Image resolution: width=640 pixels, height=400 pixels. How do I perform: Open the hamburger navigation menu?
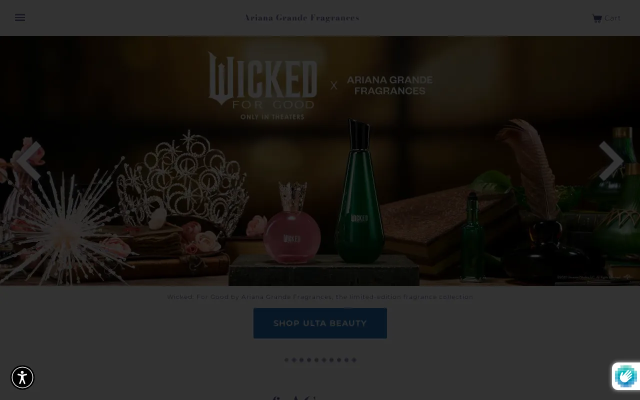pyautogui.click(x=20, y=18)
